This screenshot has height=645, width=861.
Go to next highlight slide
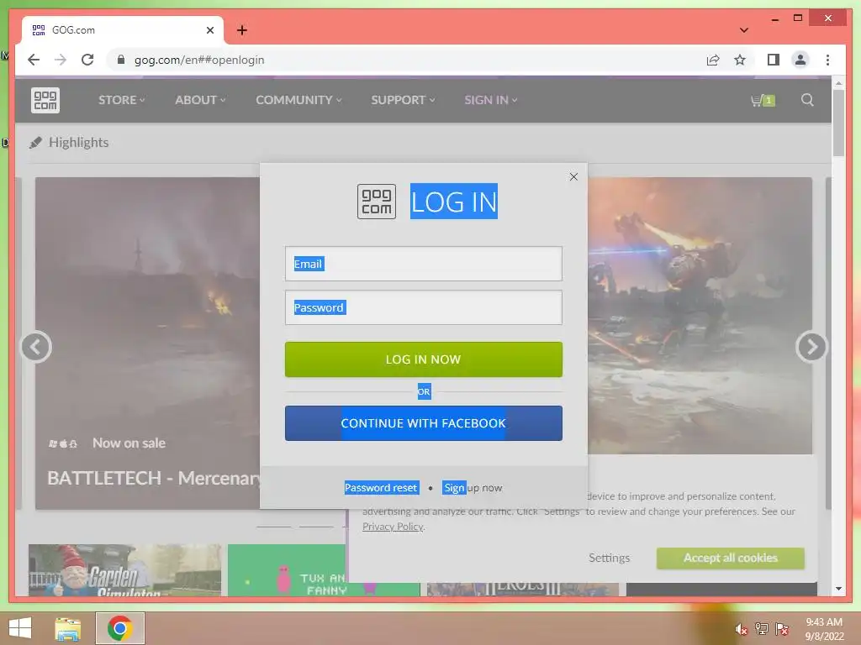(x=811, y=347)
